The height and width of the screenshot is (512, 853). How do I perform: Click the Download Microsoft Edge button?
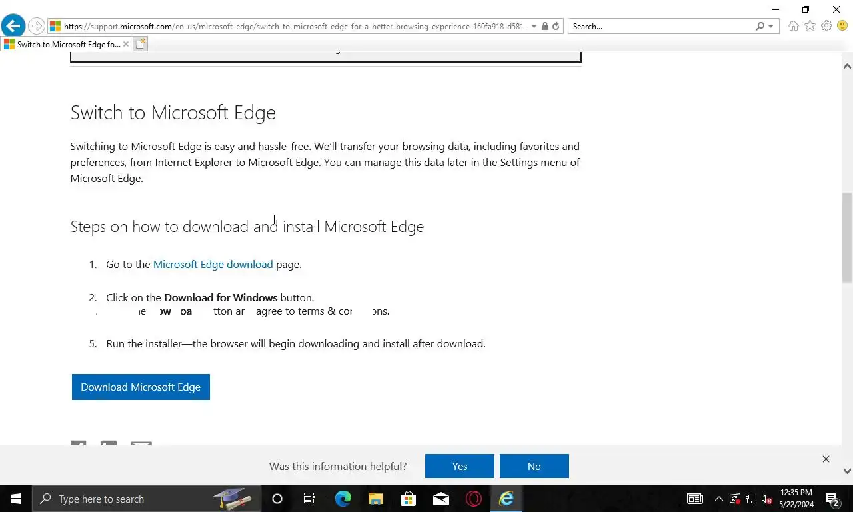pos(141,387)
